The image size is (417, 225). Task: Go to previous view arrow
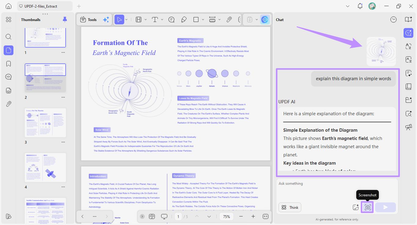click(x=82, y=216)
